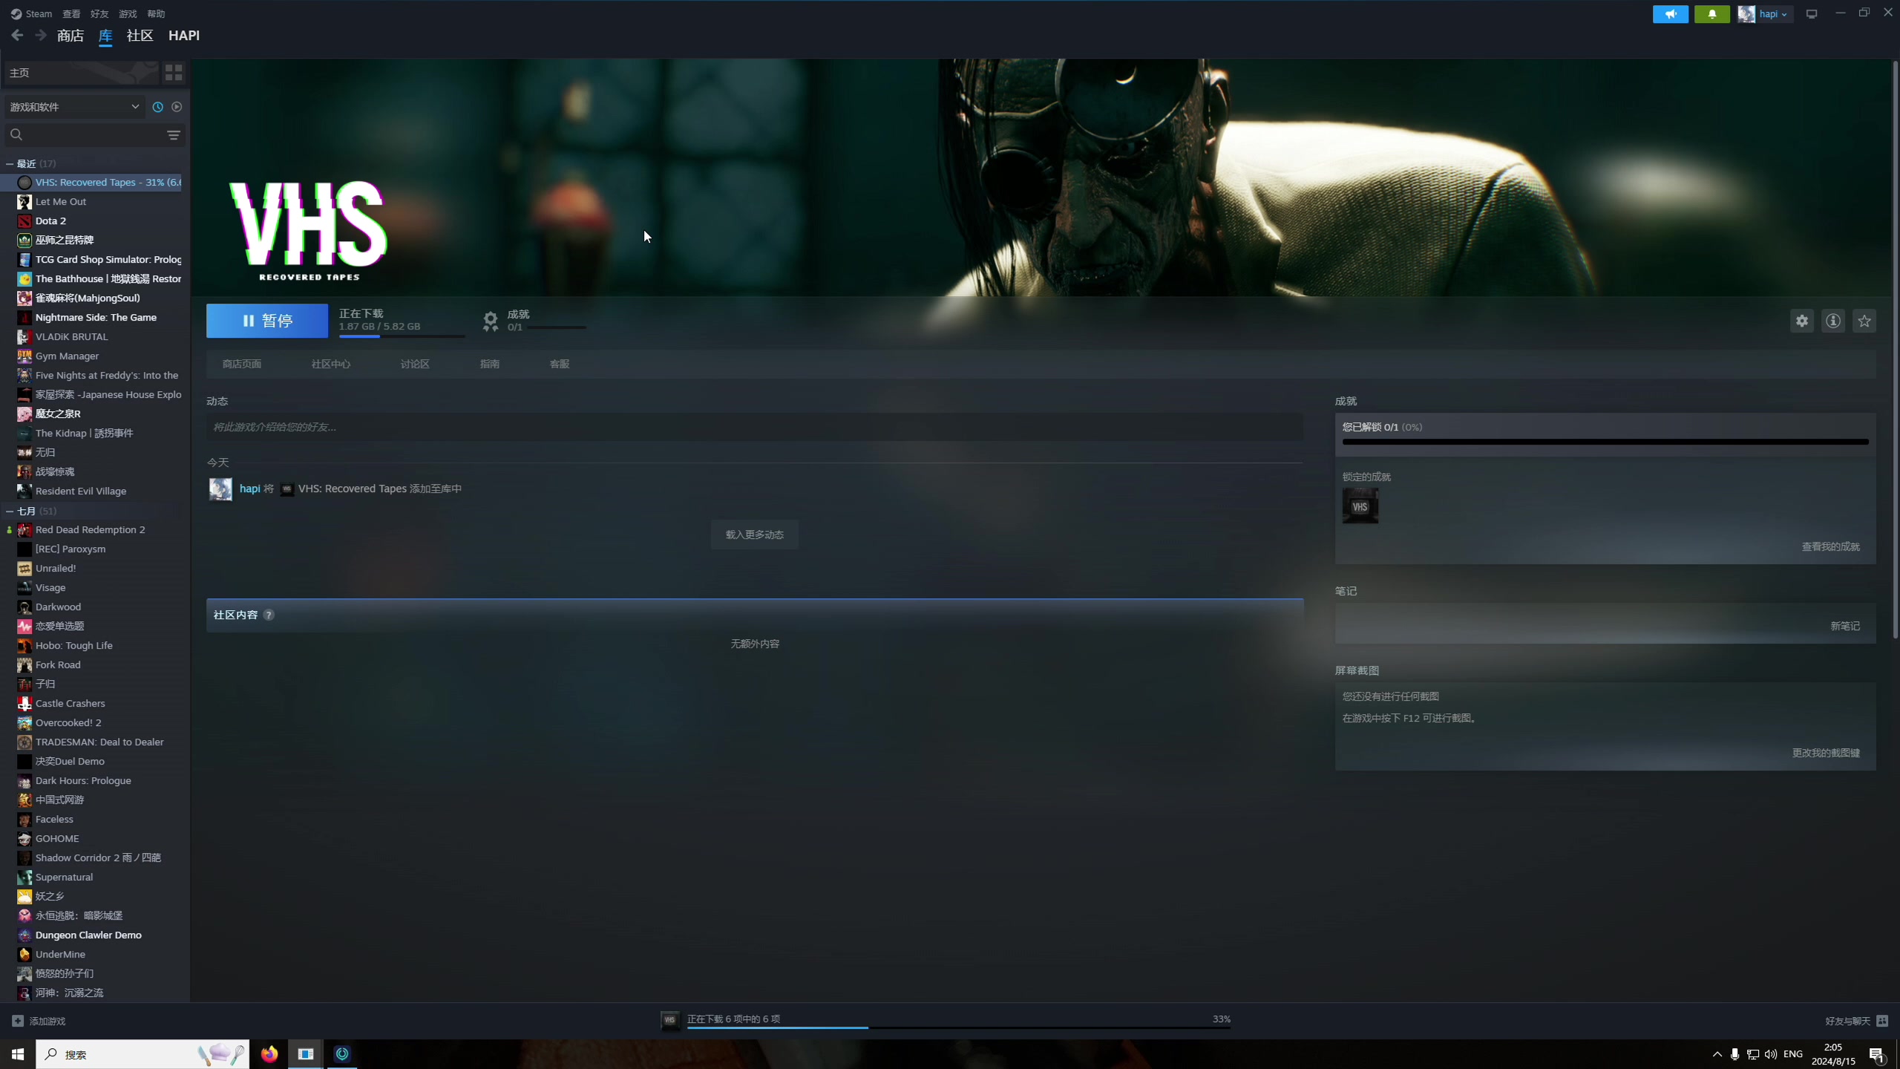1900x1069 pixels.
Task: Click the VHS download progress bar
Action: pos(402,336)
